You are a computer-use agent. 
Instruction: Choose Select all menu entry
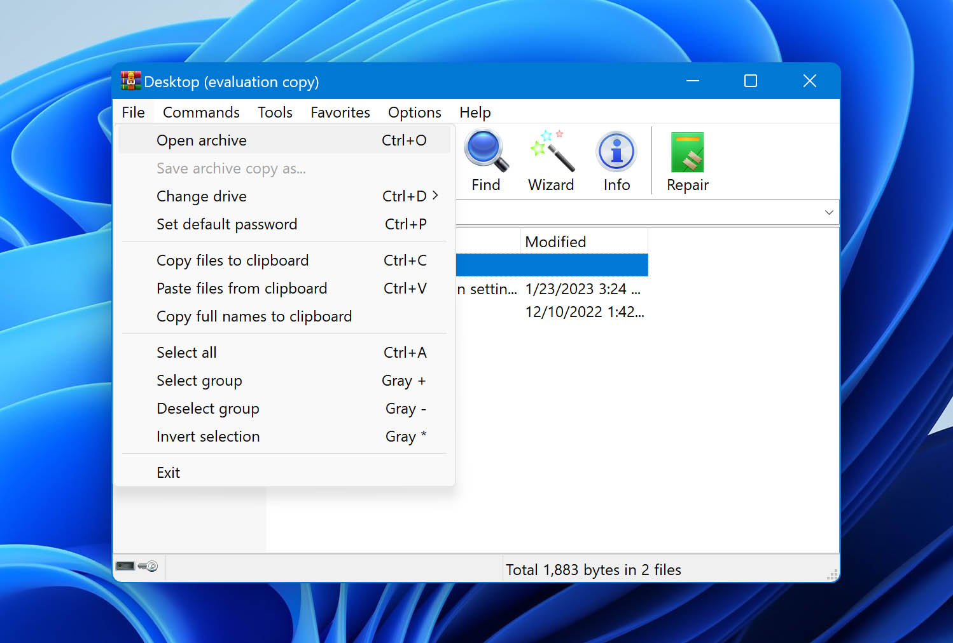point(284,353)
